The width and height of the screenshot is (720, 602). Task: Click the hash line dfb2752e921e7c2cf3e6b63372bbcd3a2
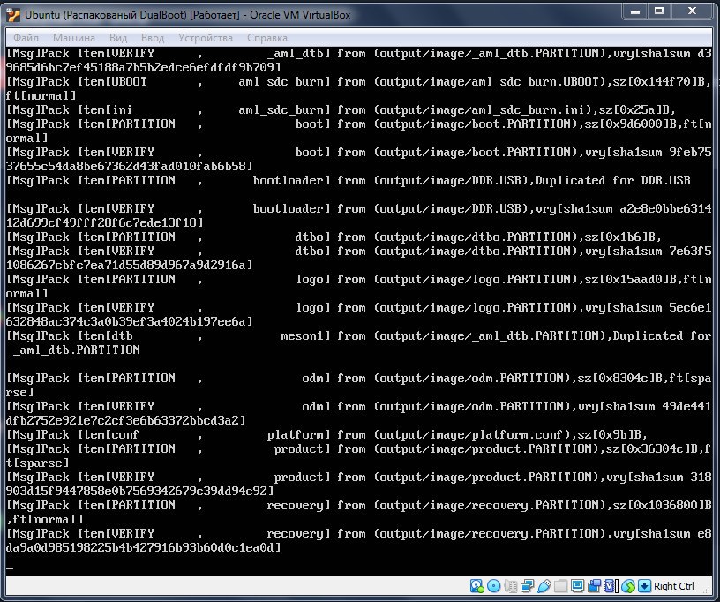click(122, 421)
